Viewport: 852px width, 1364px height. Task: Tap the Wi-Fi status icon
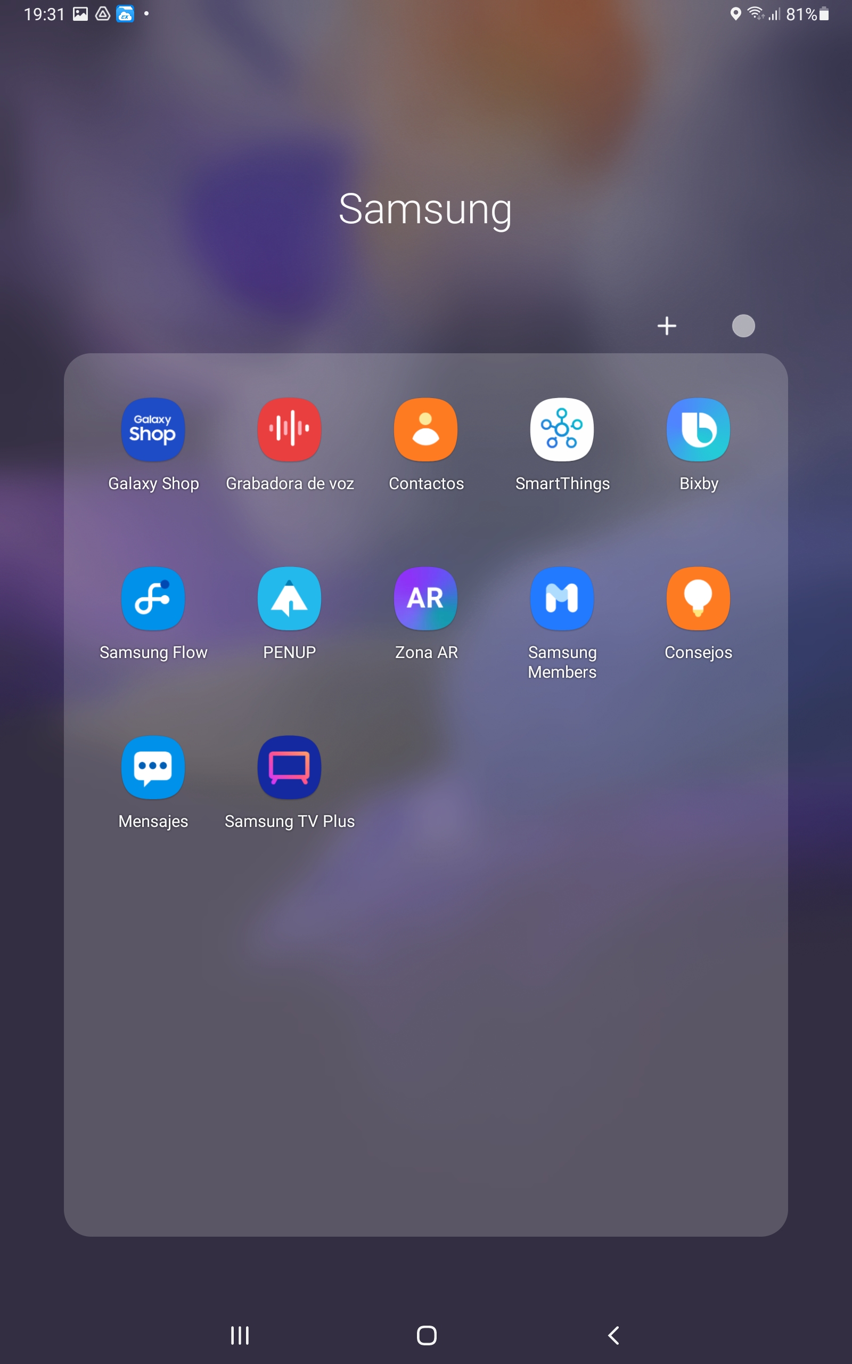[756, 13]
